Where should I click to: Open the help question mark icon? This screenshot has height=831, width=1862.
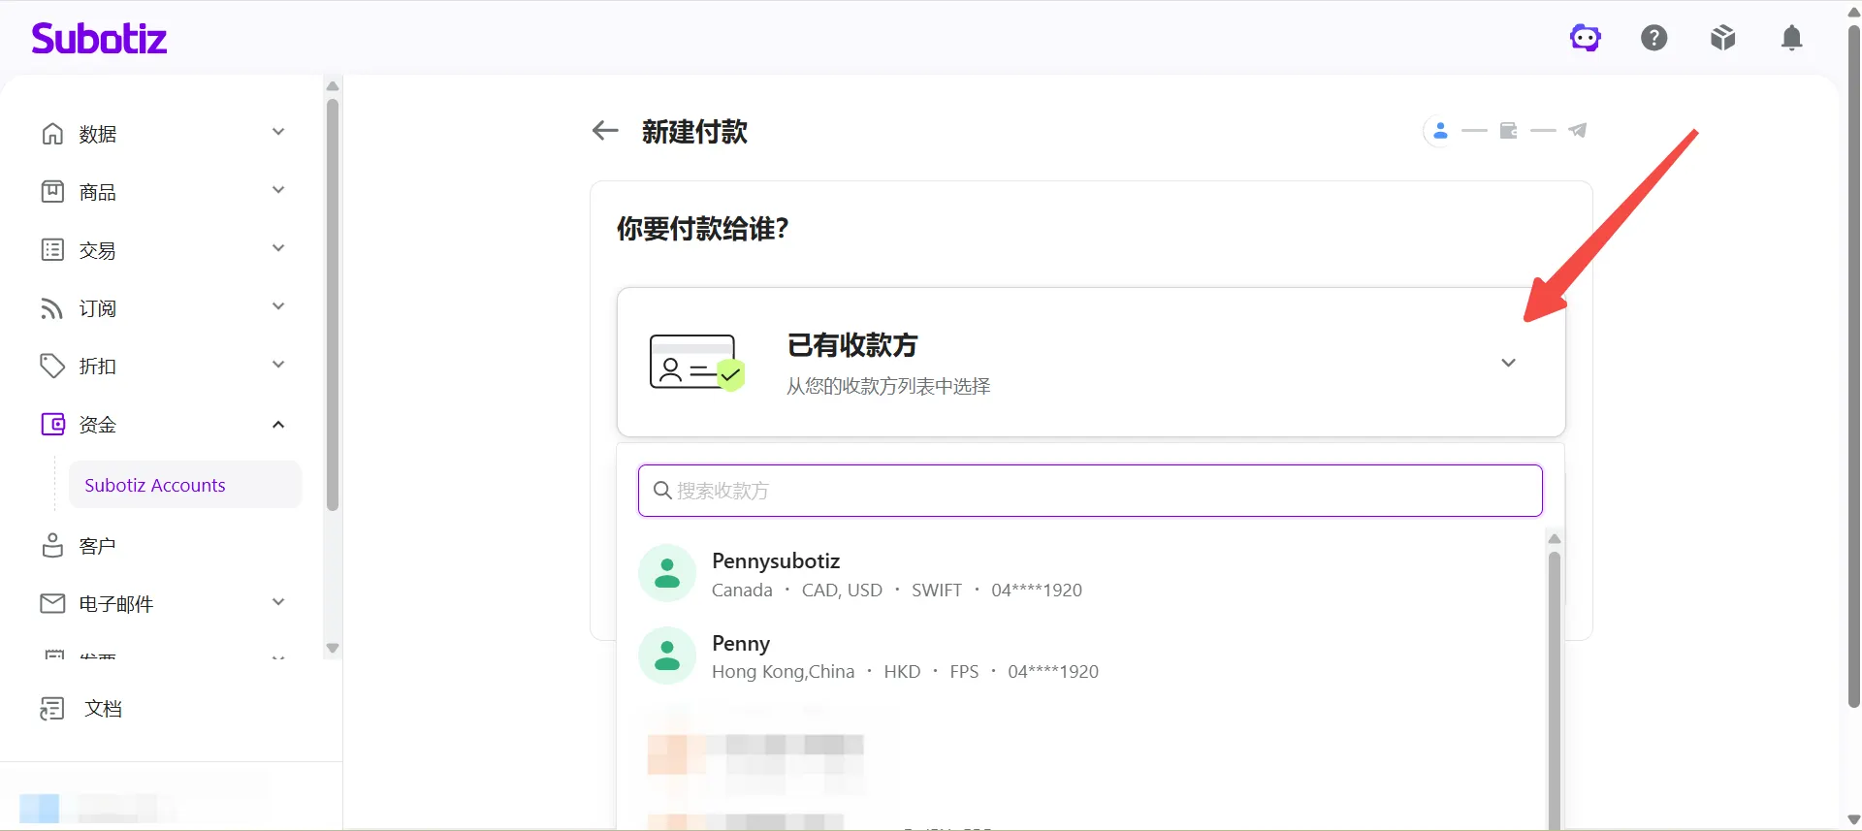[1653, 38]
